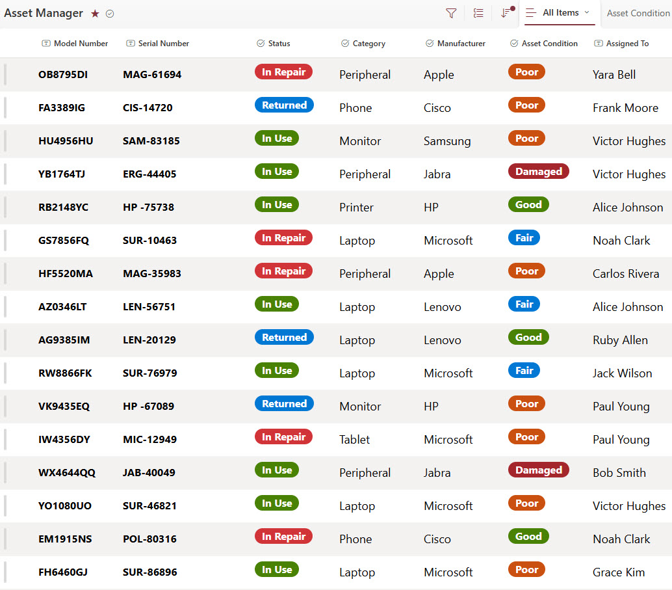Select serial number POL-80316
672x590 pixels.
click(149, 539)
